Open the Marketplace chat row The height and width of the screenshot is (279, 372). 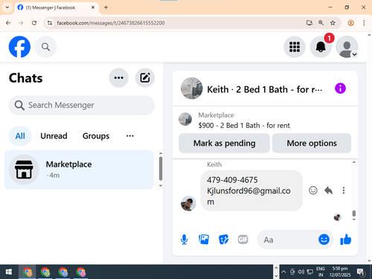click(79, 170)
